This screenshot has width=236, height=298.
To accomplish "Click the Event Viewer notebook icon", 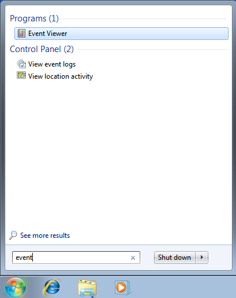I will 21,34.
